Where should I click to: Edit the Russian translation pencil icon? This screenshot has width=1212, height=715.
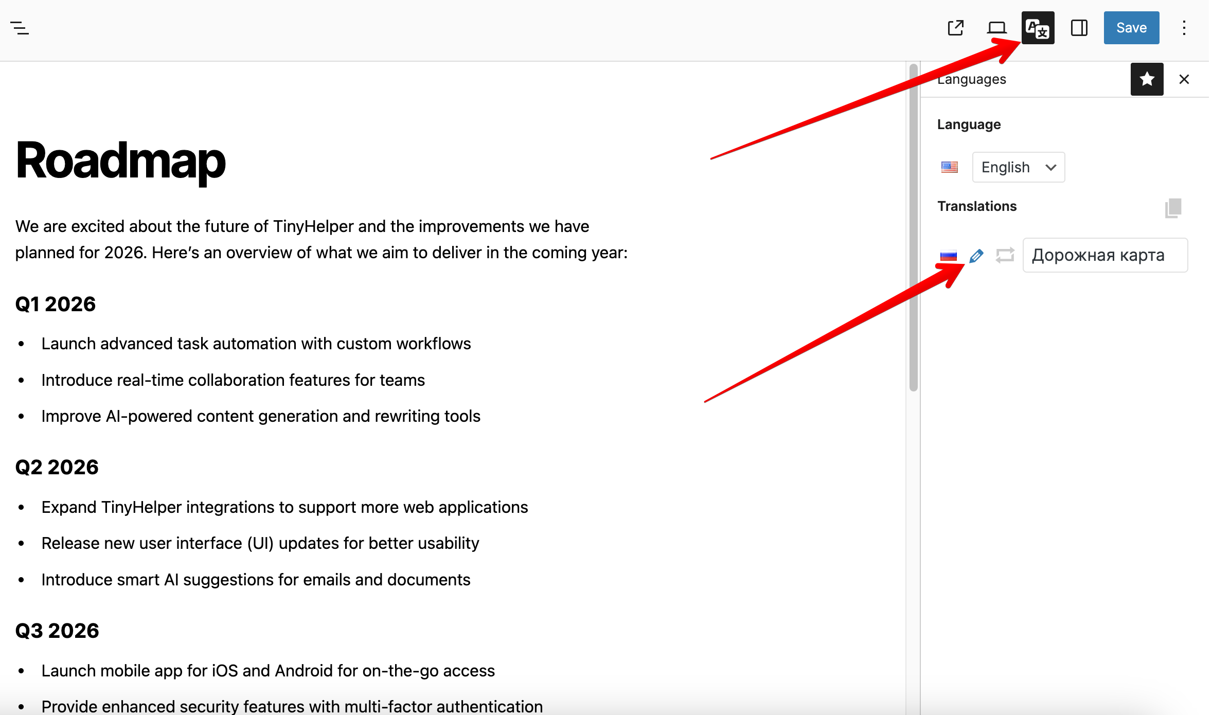[976, 256]
